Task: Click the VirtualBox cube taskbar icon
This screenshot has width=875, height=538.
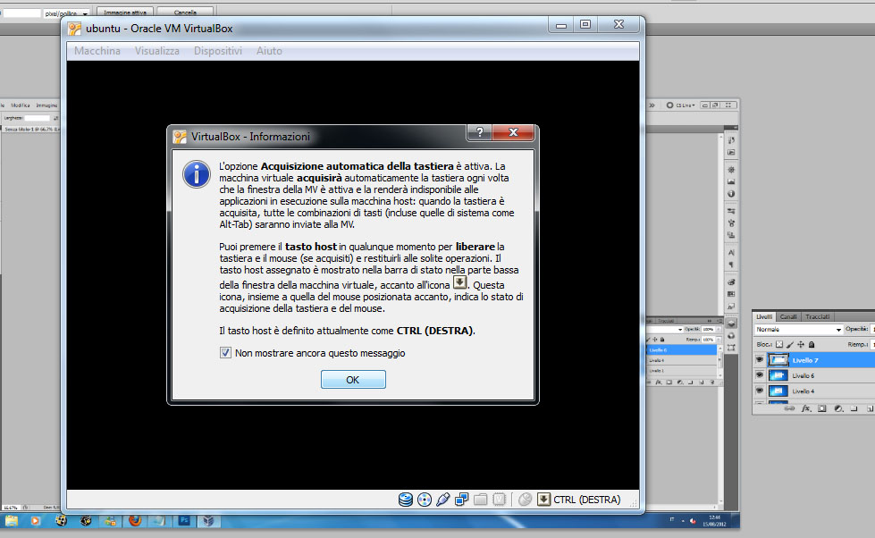Action: point(208,521)
